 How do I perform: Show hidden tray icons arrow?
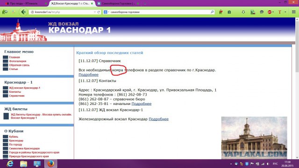(231, 164)
